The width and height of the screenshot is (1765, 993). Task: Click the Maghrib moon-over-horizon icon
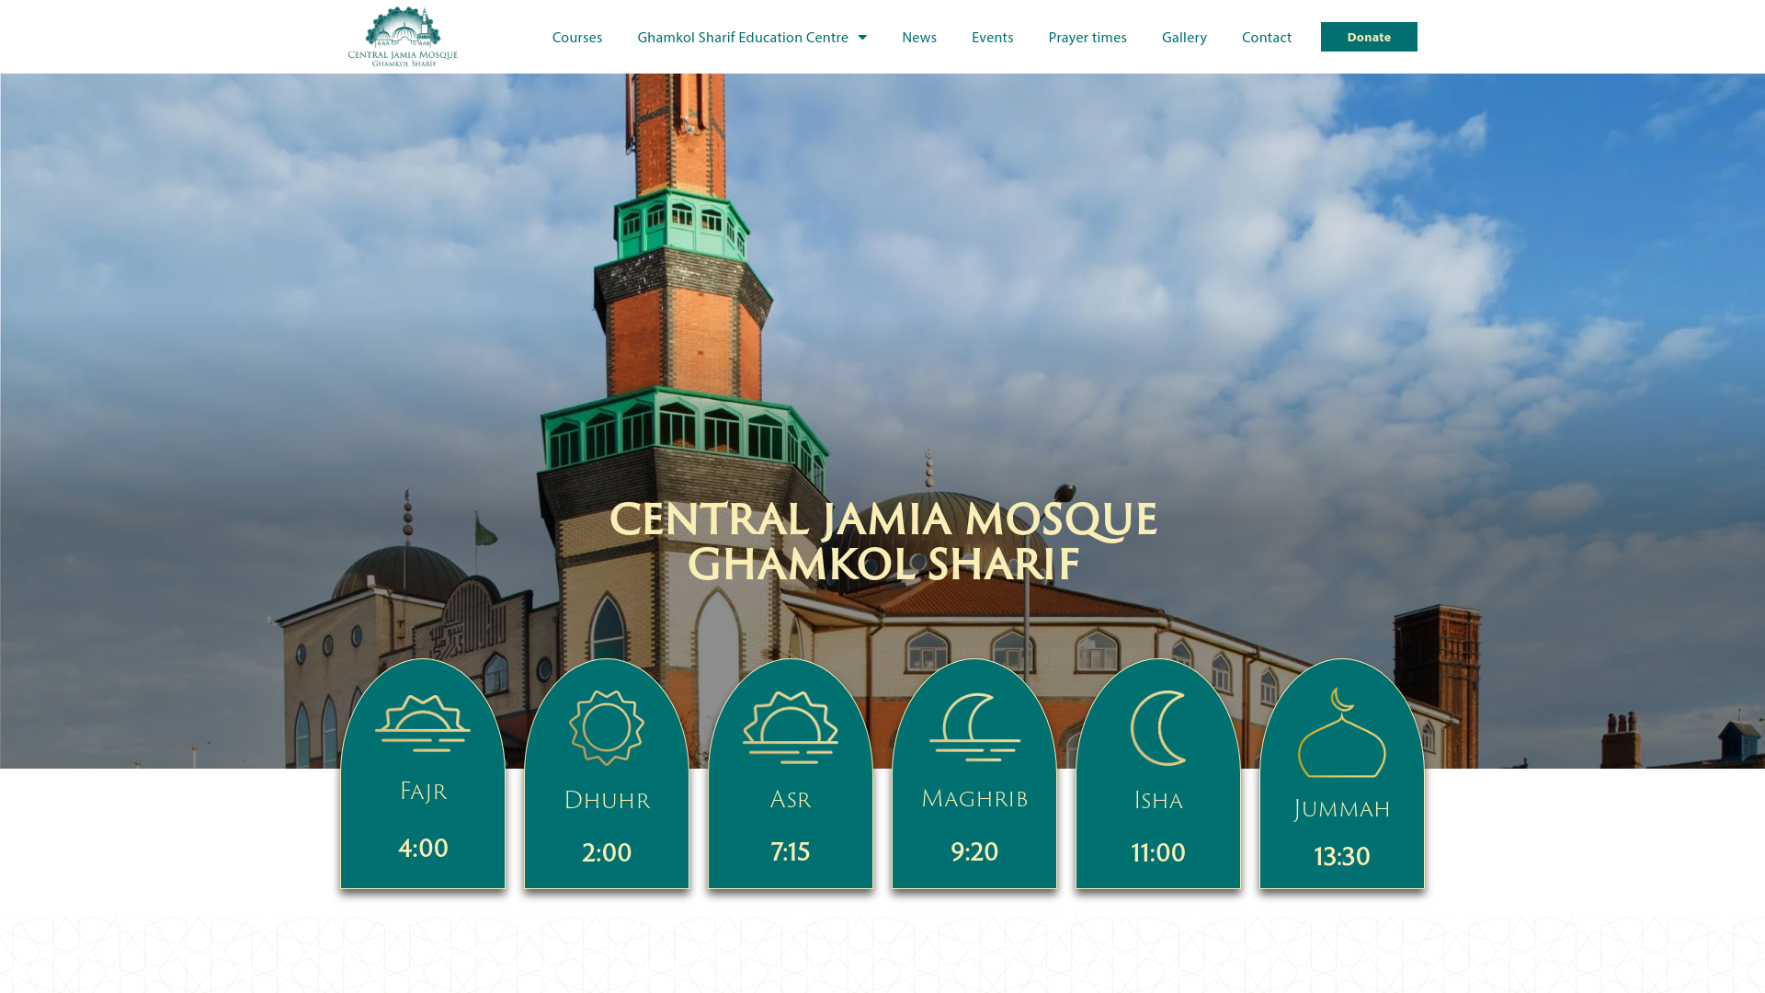point(974,726)
